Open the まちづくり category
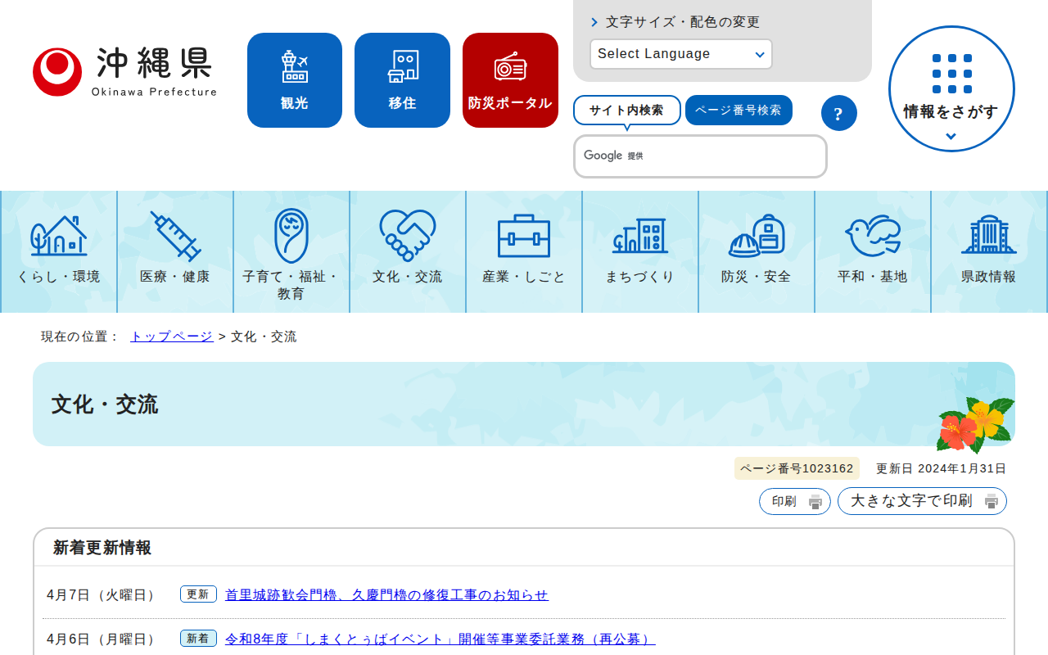The image size is (1048, 655). tap(640, 251)
